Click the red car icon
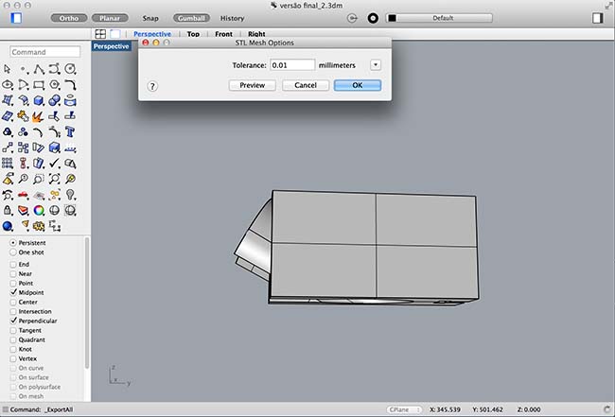The image size is (615, 417). pos(23,195)
